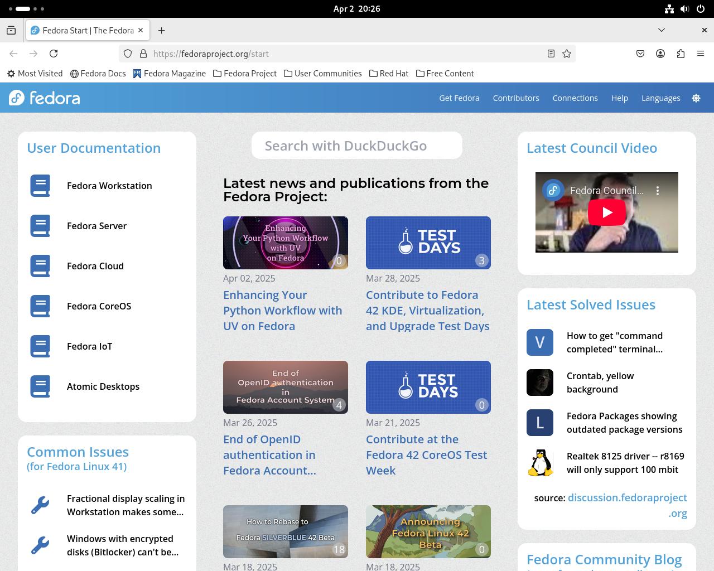
Task: Open the Fedora Community Blog heading link
Action: pyautogui.click(x=604, y=559)
